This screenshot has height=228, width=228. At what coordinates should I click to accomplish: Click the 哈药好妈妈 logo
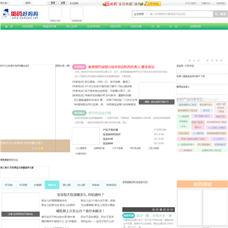click(x=20, y=14)
